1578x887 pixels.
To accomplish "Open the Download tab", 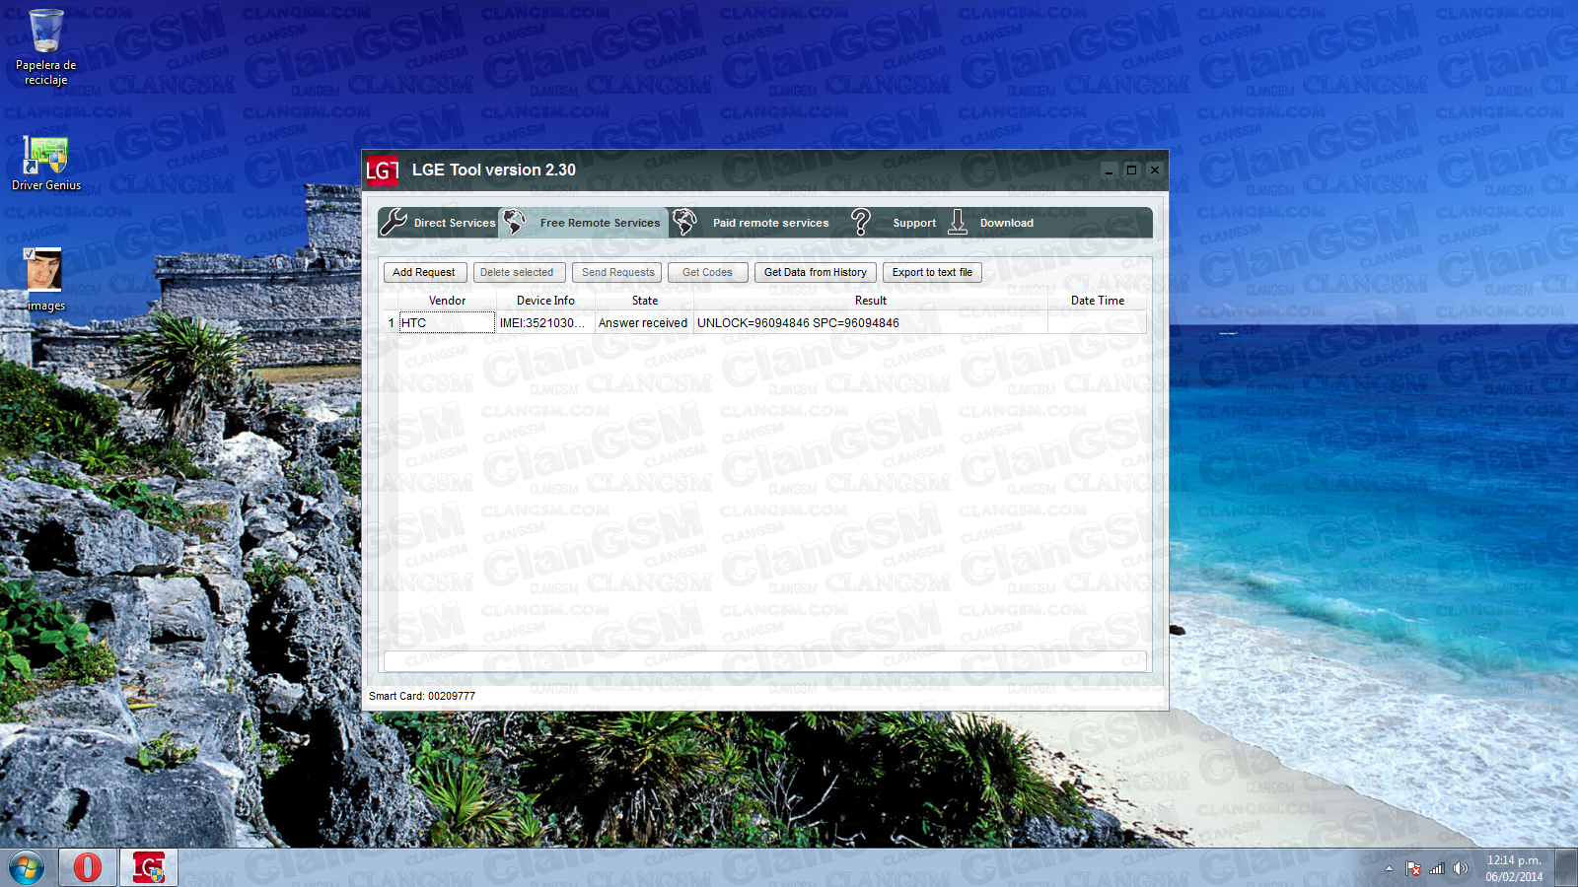I will [991, 223].
